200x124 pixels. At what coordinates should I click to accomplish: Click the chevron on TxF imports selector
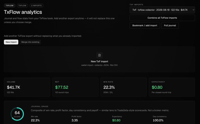(x=193, y=10)
